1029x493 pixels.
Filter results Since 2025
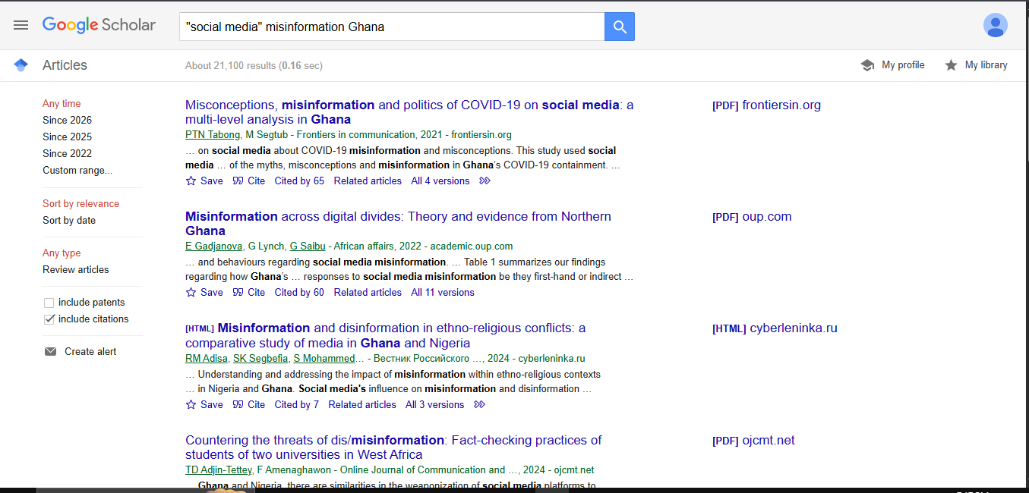tap(67, 137)
